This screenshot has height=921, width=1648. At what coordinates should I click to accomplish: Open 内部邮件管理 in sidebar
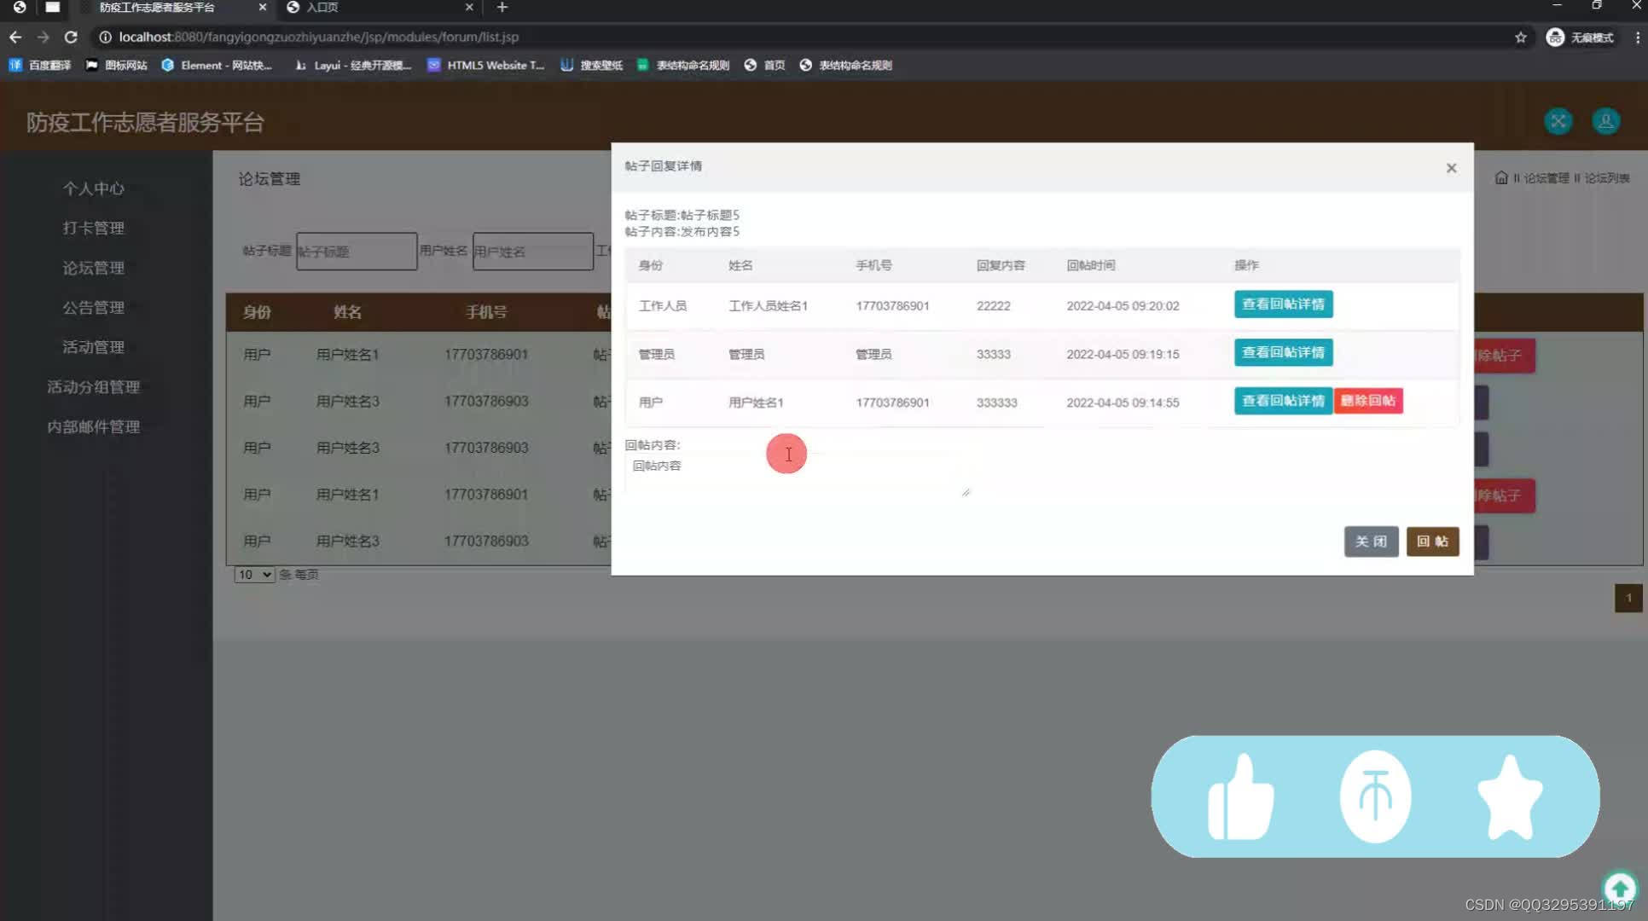pyautogui.click(x=94, y=426)
